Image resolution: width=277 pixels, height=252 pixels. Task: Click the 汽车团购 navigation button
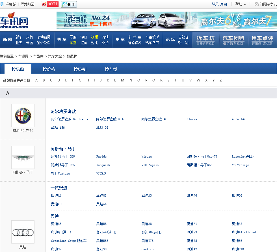[233, 40]
